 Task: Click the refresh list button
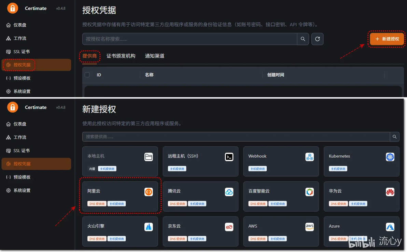[x=317, y=39]
